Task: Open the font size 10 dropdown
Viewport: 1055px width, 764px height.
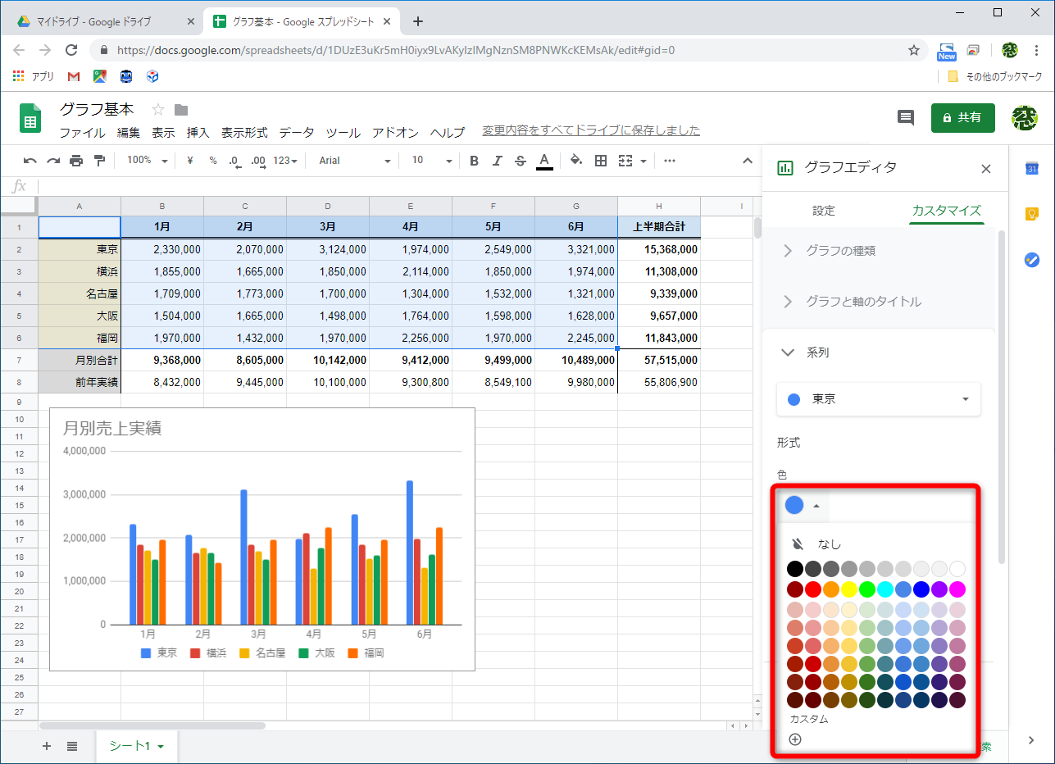Action: point(431,161)
